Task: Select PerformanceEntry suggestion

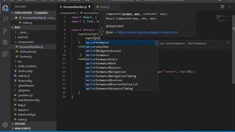Action: (x=120, y=59)
